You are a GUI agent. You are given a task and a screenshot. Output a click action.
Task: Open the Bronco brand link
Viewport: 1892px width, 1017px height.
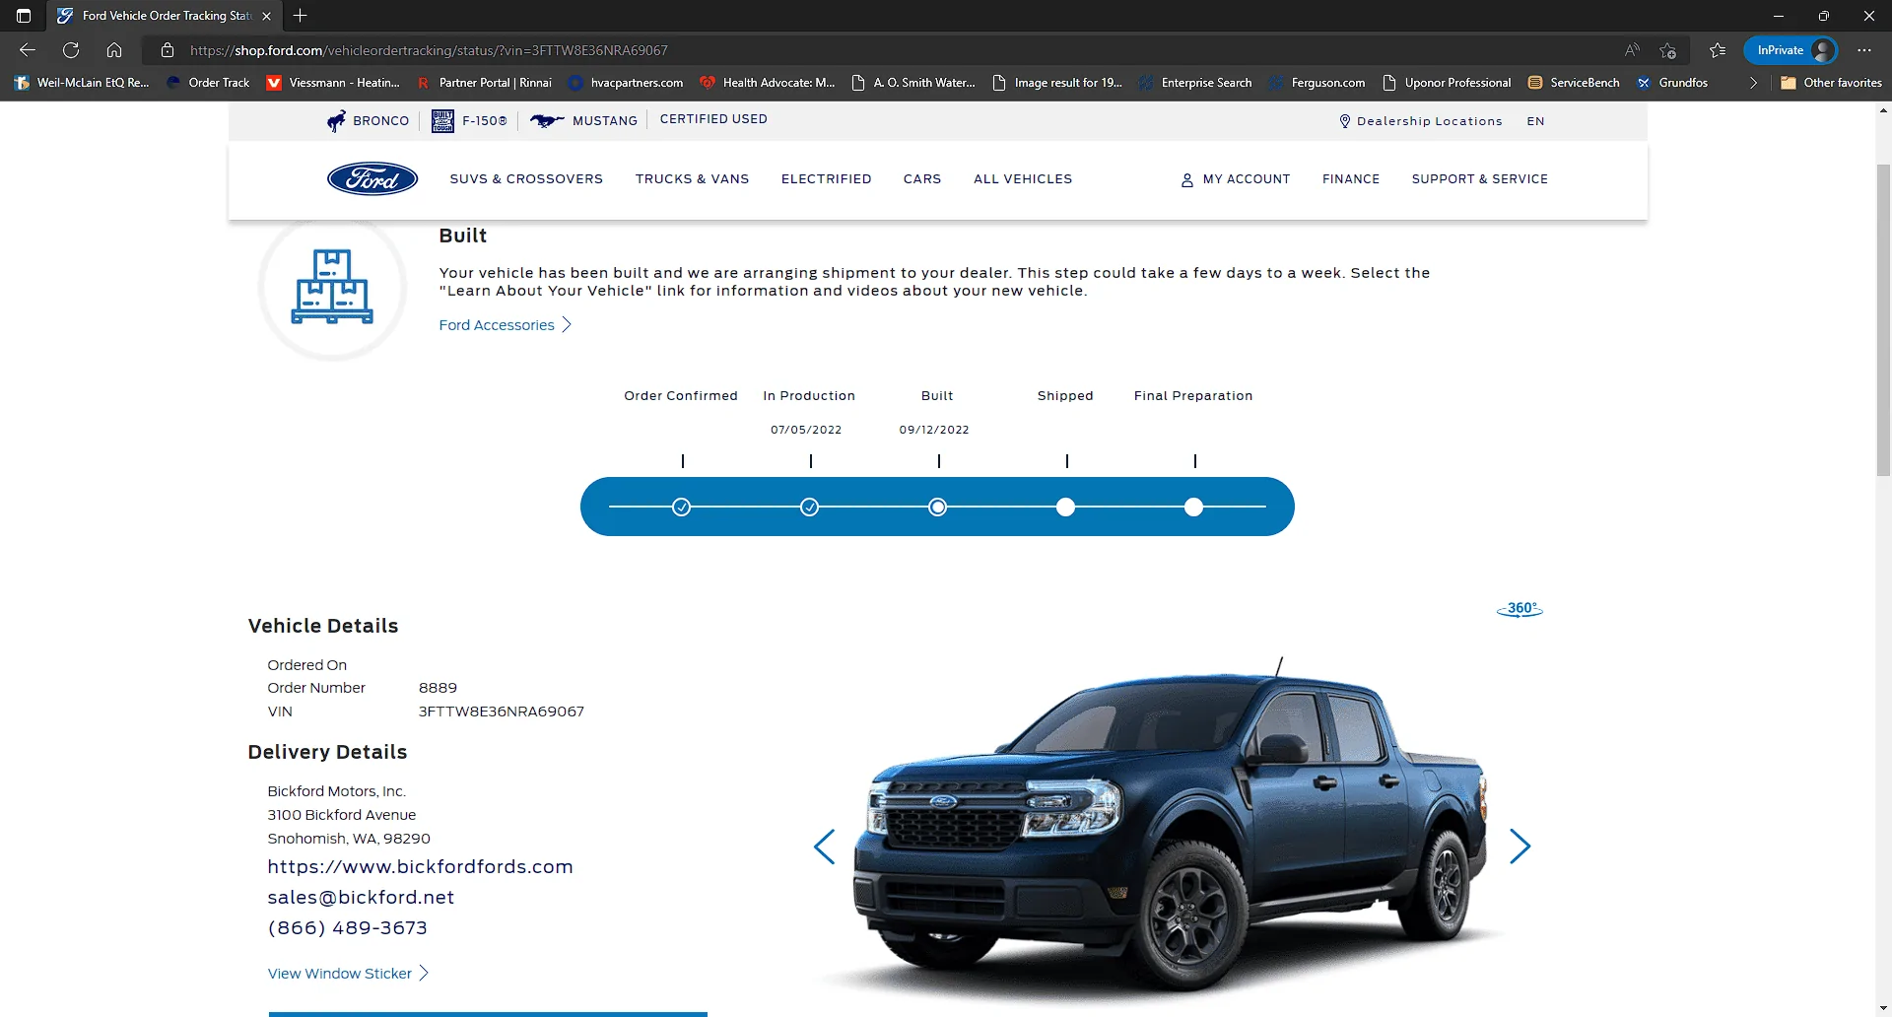point(369,120)
